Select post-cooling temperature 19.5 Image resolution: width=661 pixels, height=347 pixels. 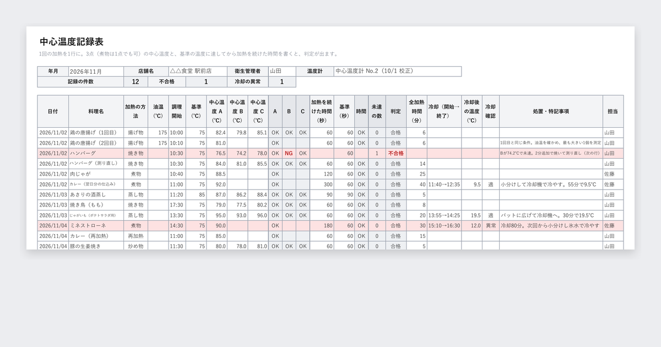472,215
